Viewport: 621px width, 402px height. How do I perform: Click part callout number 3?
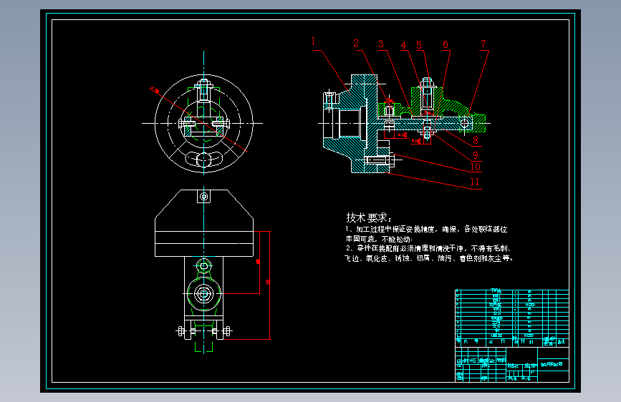tap(381, 44)
